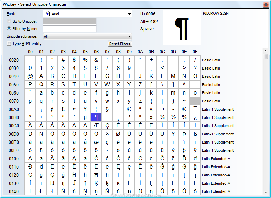The height and width of the screenshot is (198, 271).
Task: Open the Font dropdown showing Arial
Action: [x=87, y=14]
